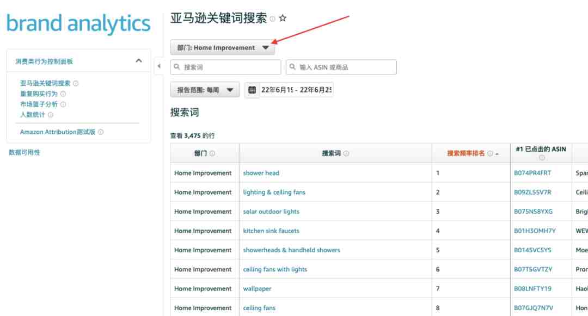
Task: Open 'showerheads & handheld showers' search term
Action: click(291, 250)
